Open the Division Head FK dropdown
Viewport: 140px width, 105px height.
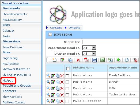click(x=89, y=54)
